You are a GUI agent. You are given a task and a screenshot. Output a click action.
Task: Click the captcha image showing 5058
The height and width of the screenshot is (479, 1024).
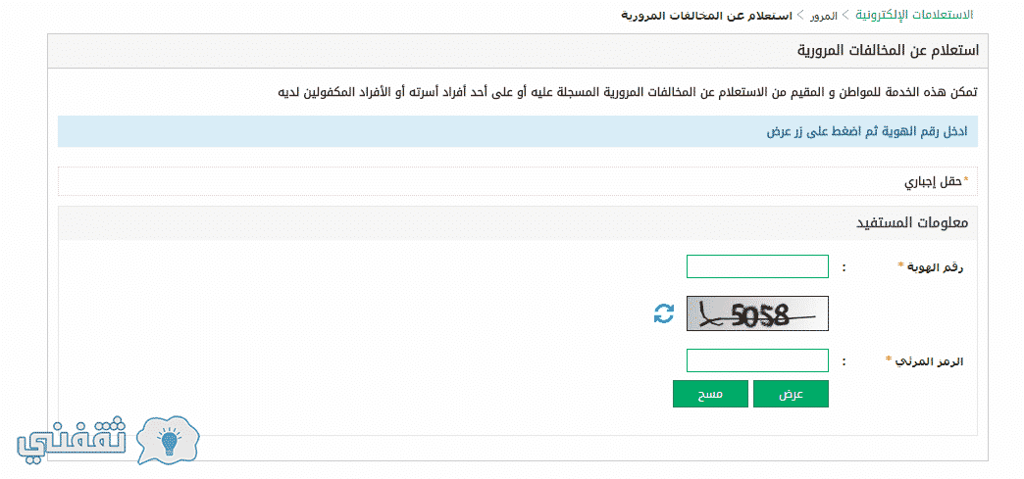coord(757,313)
